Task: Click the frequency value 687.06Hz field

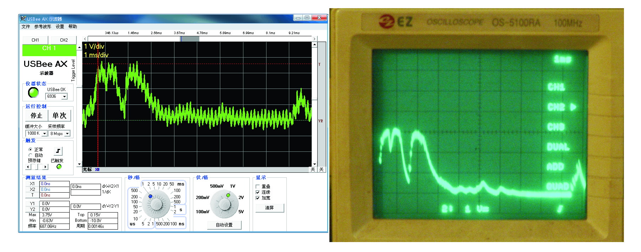Action: (x=54, y=226)
